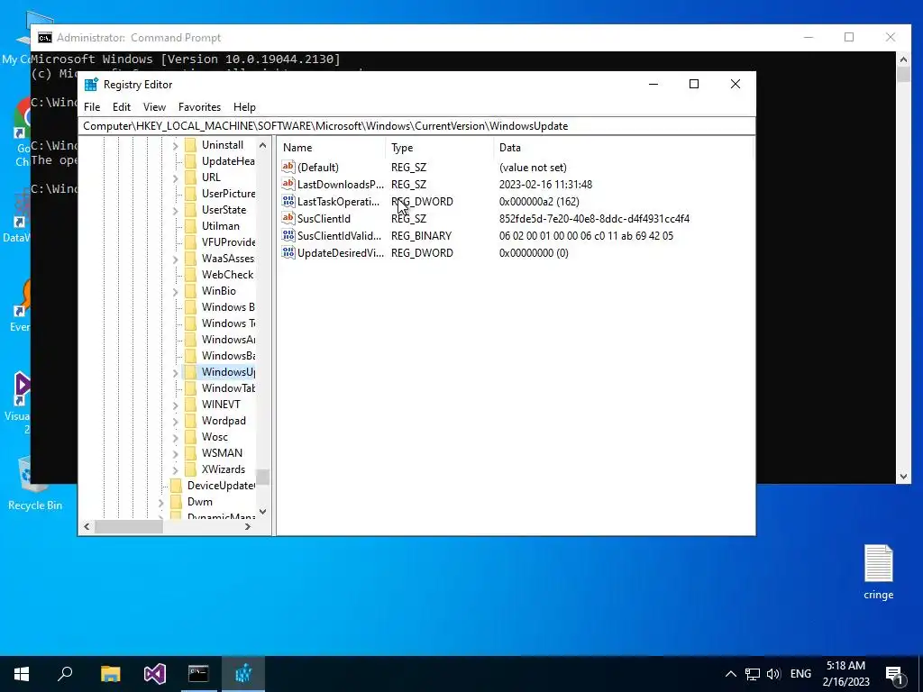
Task: Expand the Wosc tree node
Action: 175,437
